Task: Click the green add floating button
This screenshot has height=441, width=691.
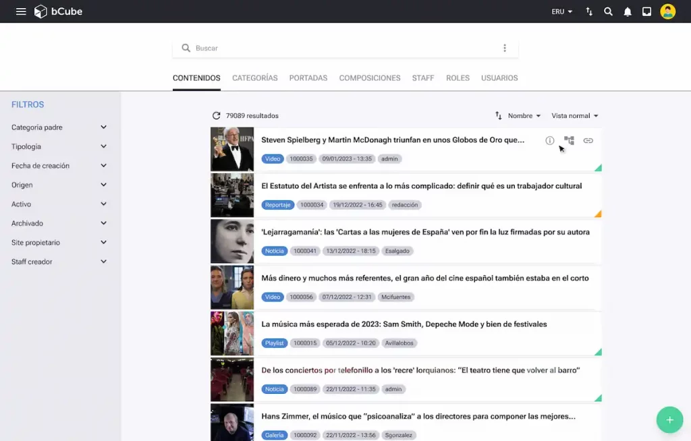Action: (x=669, y=419)
